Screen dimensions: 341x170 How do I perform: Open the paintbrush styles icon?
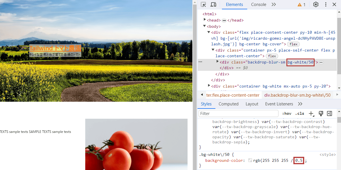pos(321,114)
